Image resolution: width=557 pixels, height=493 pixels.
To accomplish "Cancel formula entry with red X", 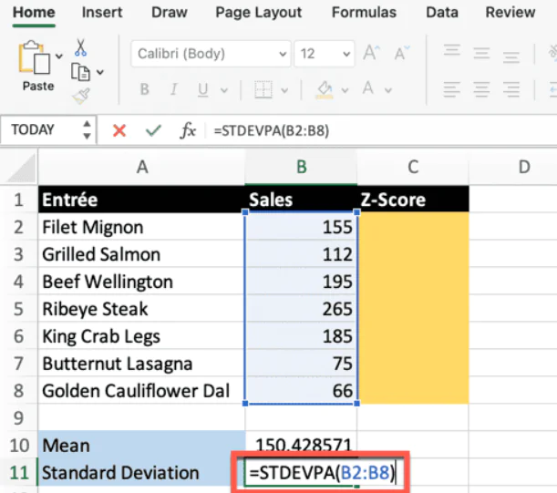I will 119,130.
